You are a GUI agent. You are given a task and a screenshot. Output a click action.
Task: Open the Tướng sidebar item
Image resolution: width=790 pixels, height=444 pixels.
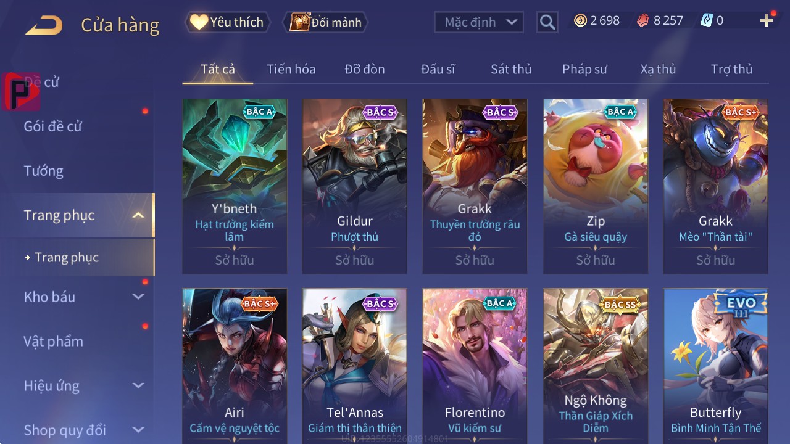(x=44, y=171)
